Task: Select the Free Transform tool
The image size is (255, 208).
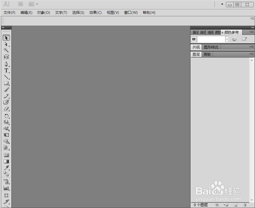Action: point(6,135)
